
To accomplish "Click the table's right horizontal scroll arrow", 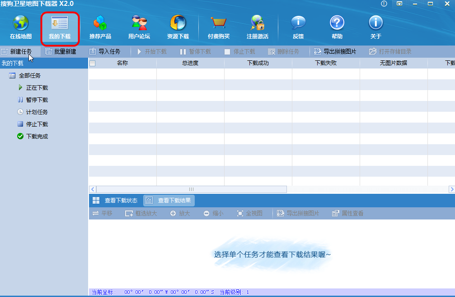I will tap(451, 189).
